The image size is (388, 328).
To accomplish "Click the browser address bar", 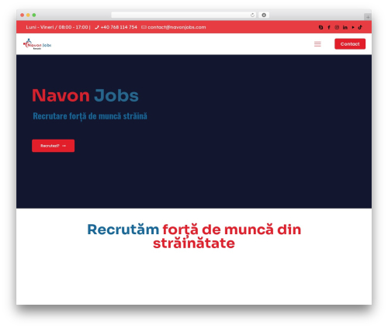I will (184, 15).
